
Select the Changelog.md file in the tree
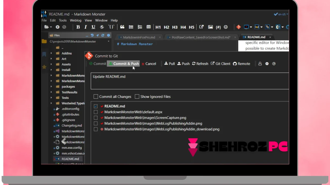72,126
